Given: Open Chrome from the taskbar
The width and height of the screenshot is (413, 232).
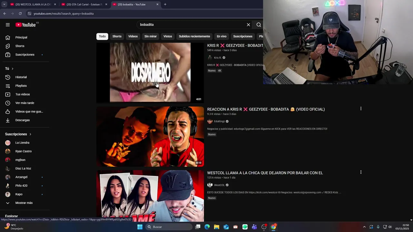Looking at the screenshot, I should point(273,227).
